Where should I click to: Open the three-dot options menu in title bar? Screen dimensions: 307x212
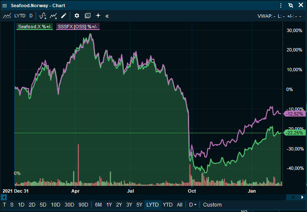pyautogui.click(x=281, y=6)
